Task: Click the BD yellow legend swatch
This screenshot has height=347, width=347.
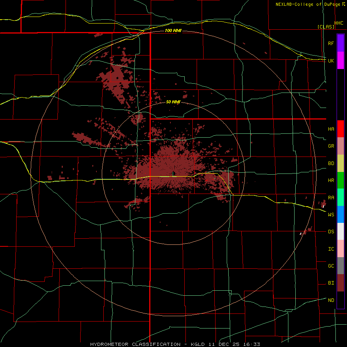Action: point(340,163)
